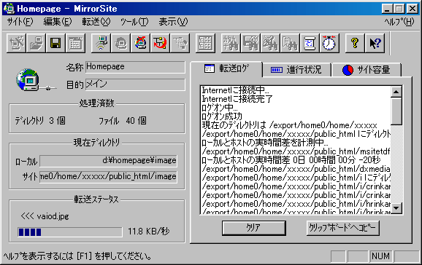
Task: Click the grayed copy-files toolbar icon
Action: coord(180,43)
